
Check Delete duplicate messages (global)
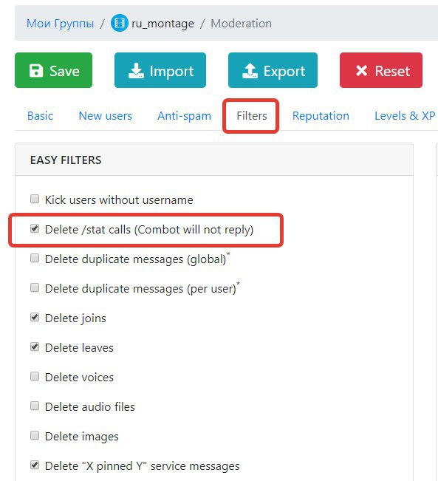tap(35, 258)
